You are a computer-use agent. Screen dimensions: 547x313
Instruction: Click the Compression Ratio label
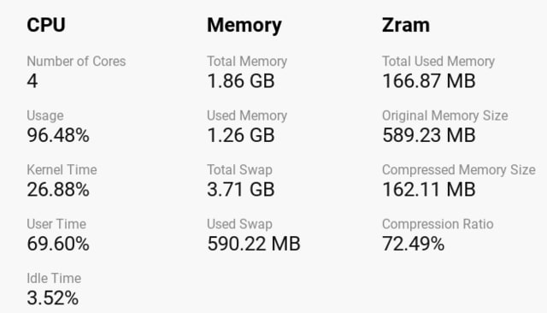coord(438,224)
